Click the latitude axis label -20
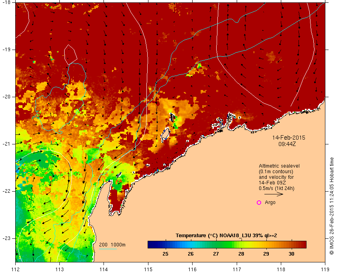This screenshot has width=337, height=272. click(x=6, y=97)
